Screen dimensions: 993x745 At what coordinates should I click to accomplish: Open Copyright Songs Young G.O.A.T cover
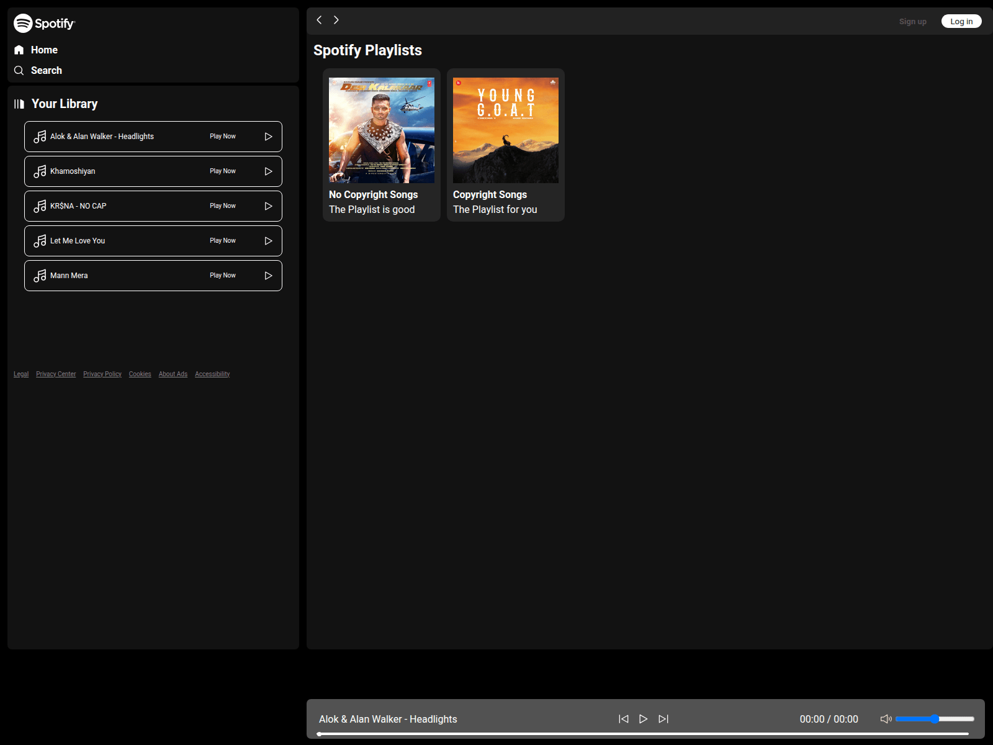pyautogui.click(x=506, y=130)
